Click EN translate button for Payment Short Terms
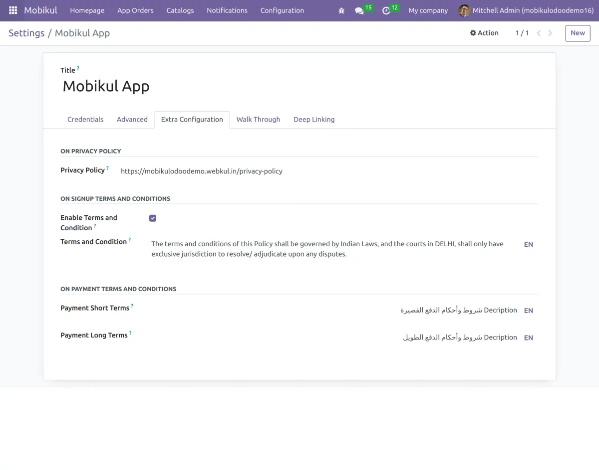This screenshot has height=470, width=599. click(x=528, y=311)
